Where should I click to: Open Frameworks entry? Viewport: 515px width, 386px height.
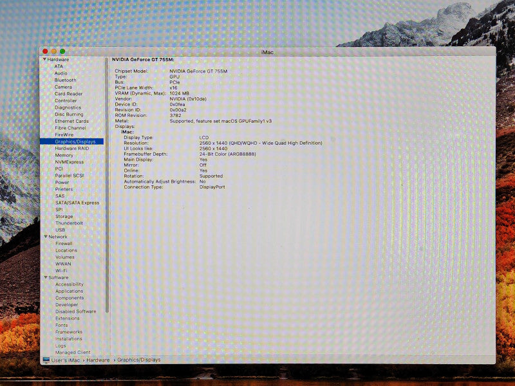pos(69,332)
